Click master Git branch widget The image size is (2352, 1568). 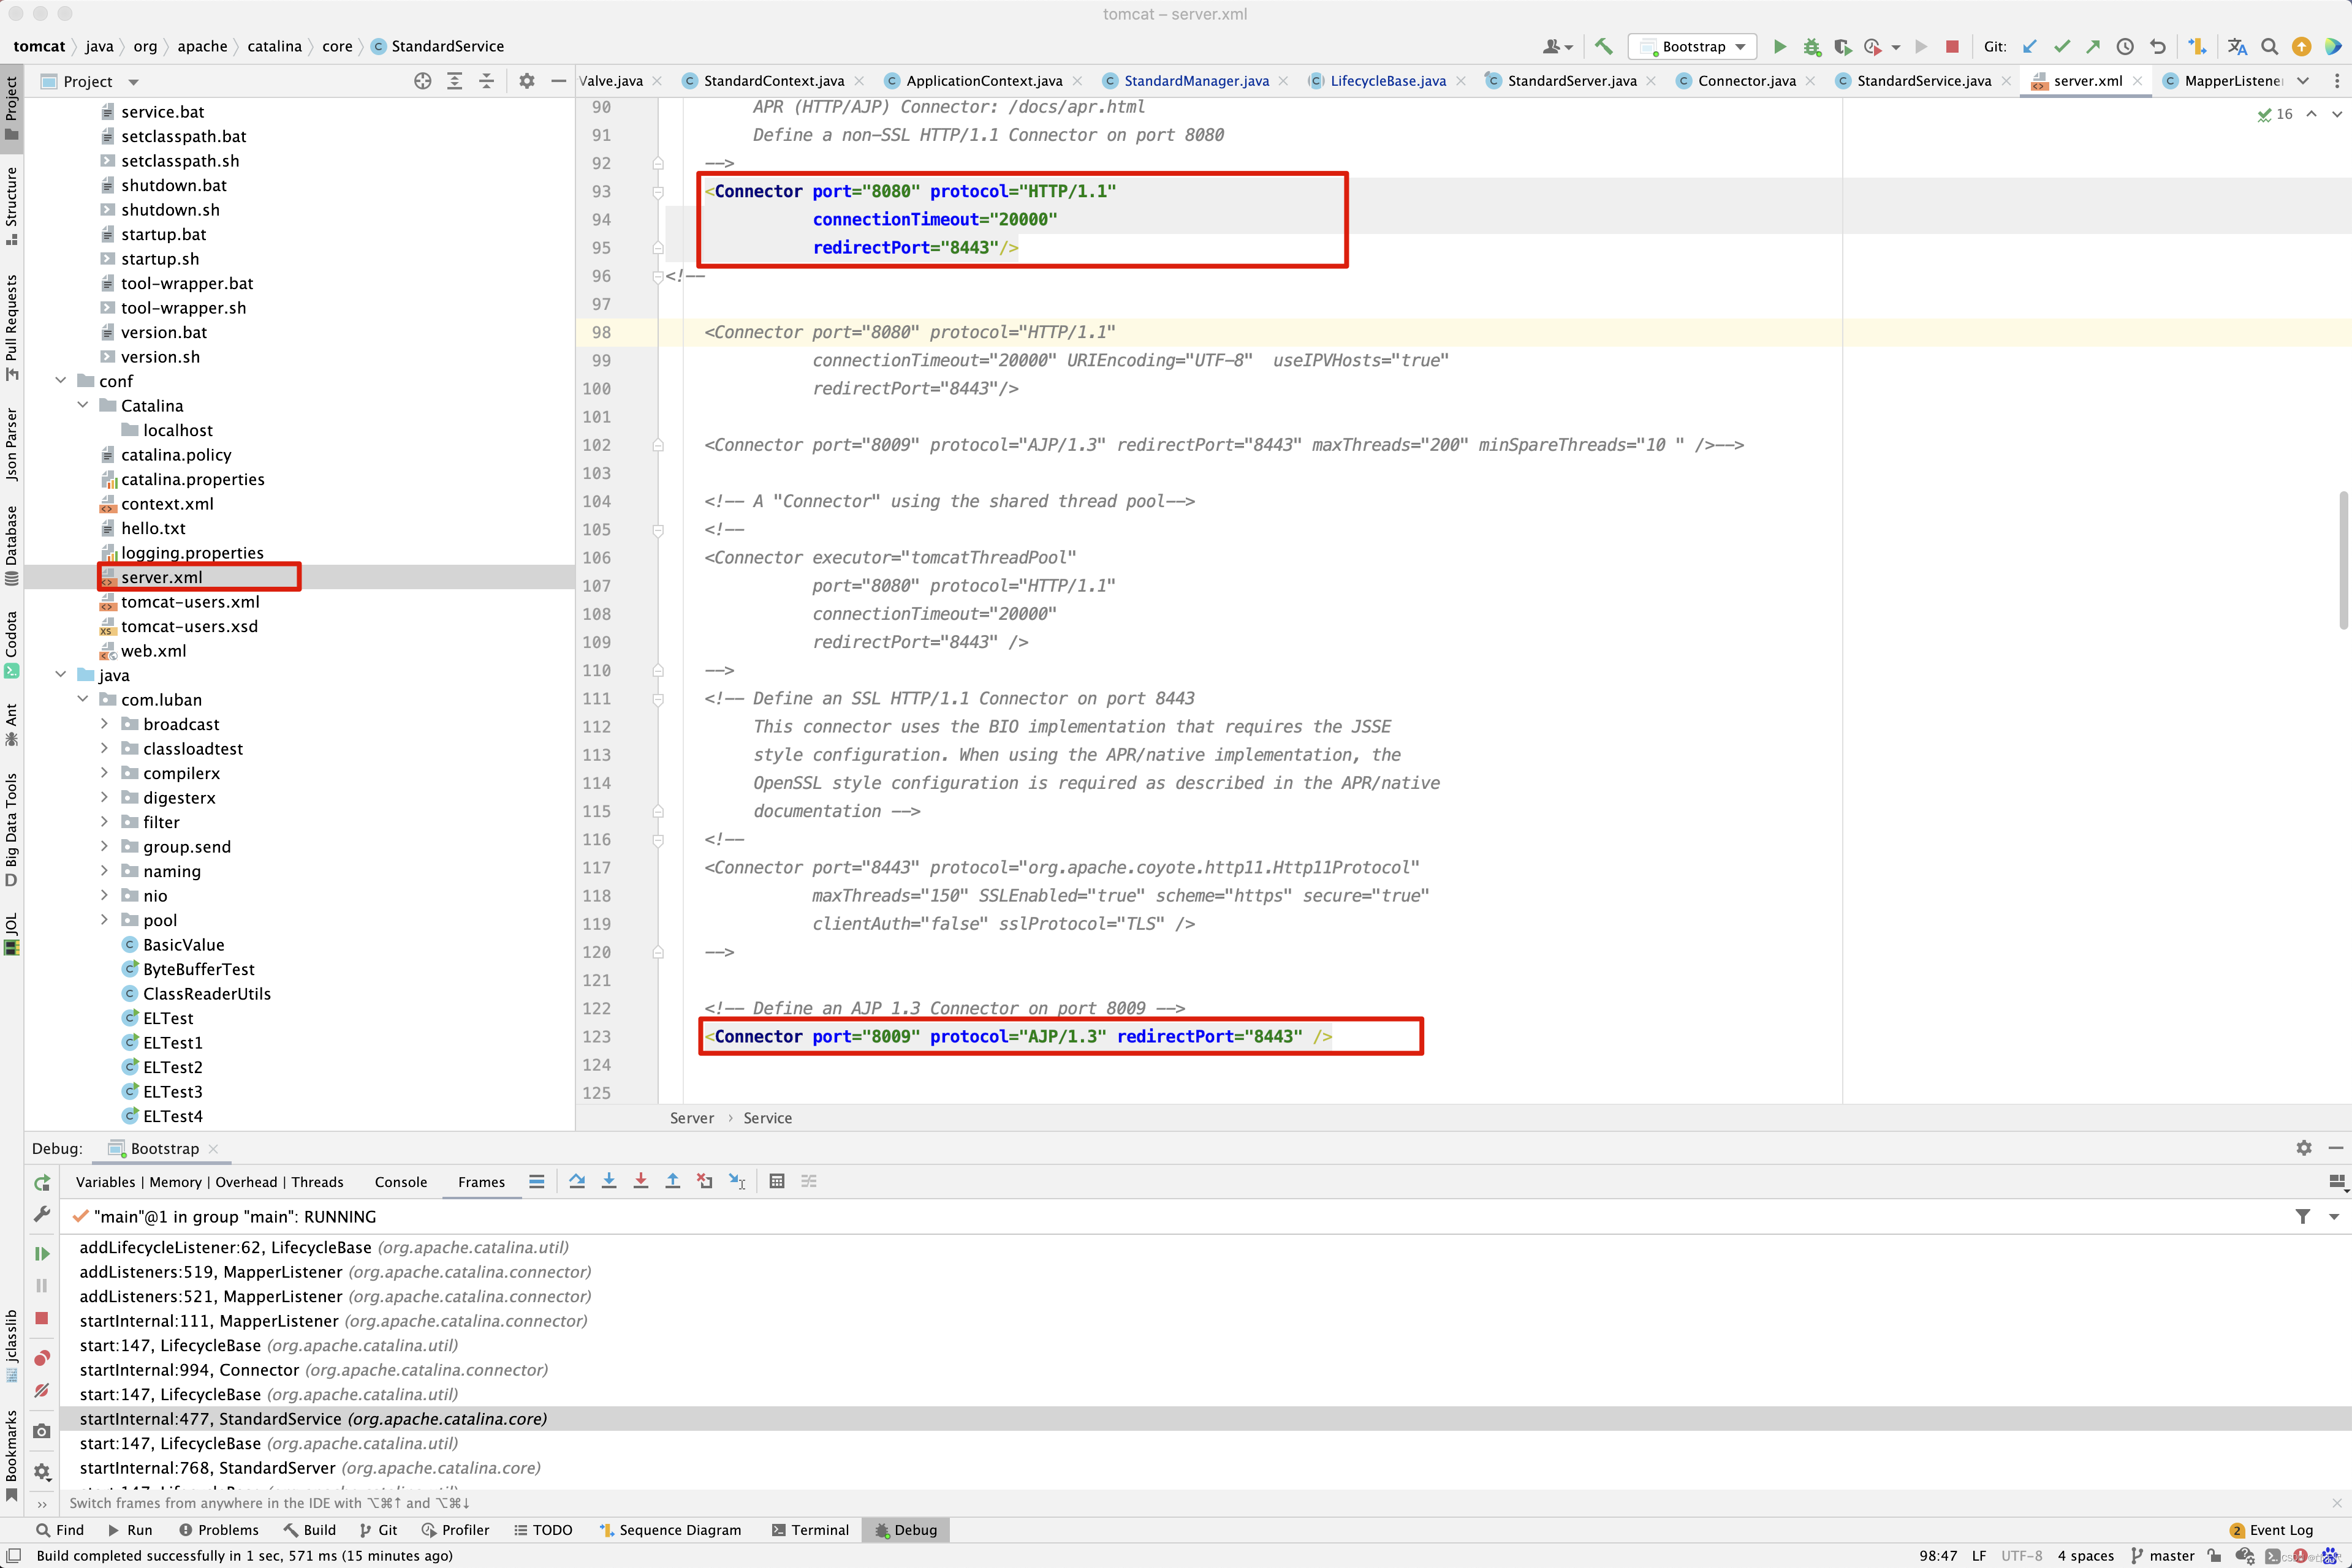pyautogui.click(x=2163, y=1556)
